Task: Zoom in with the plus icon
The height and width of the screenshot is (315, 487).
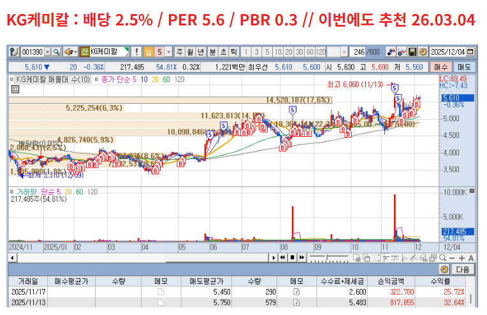Action: [462, 258]
